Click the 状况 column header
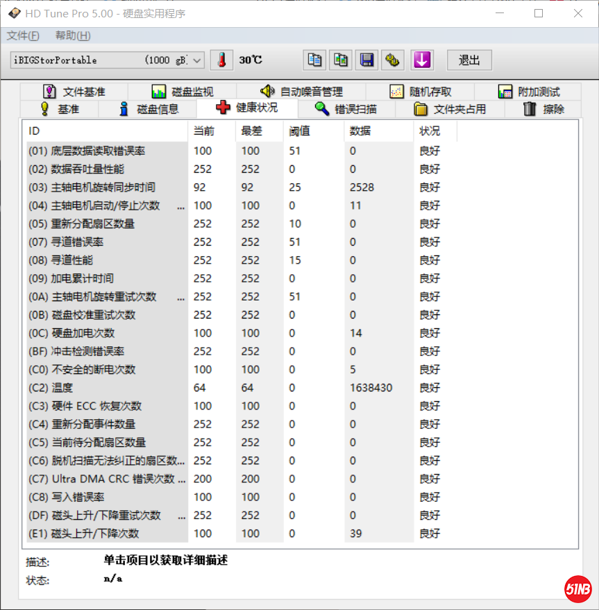 click(429, 131)
